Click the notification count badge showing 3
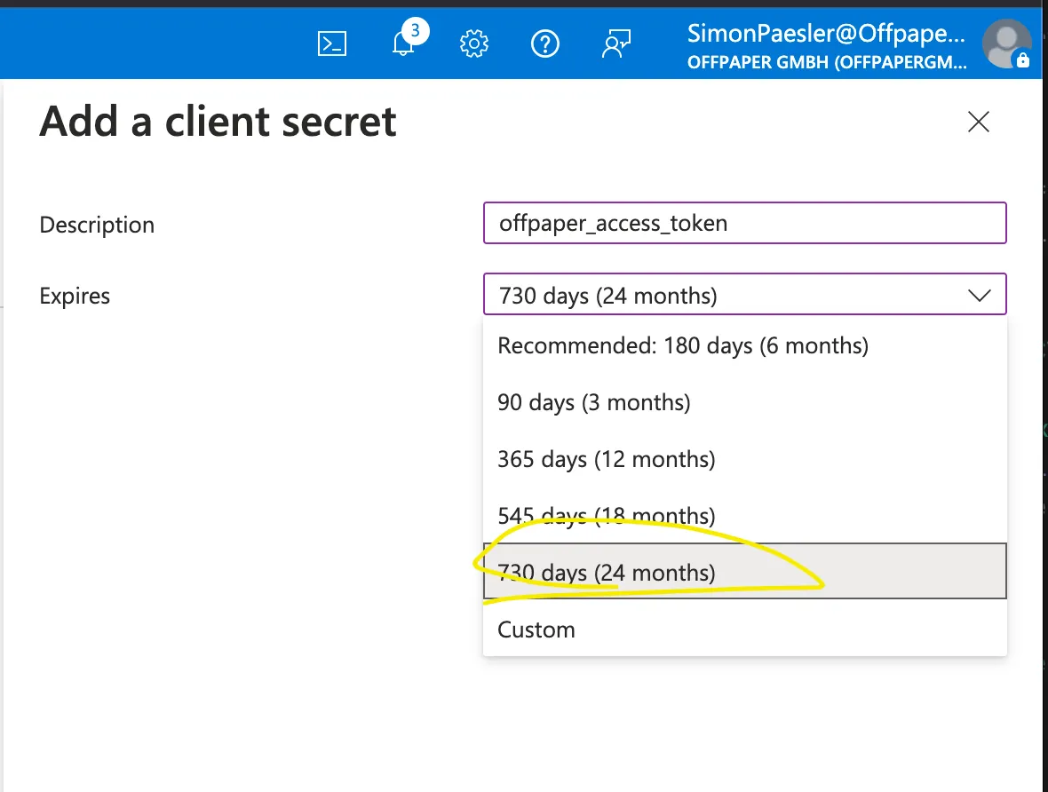The height and width of the screenshot is (792, 1048). pos(415,31)
